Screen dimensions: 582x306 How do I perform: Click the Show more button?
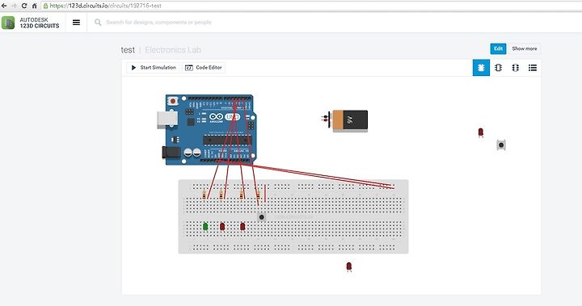point(525,48)
